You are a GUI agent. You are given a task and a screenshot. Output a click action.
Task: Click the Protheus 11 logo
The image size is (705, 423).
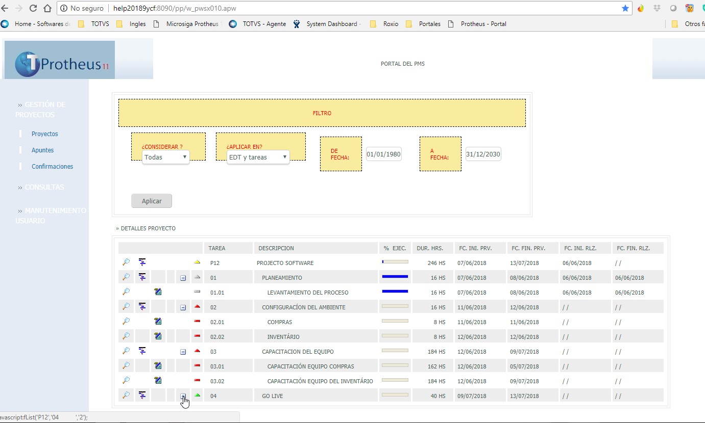60,60
